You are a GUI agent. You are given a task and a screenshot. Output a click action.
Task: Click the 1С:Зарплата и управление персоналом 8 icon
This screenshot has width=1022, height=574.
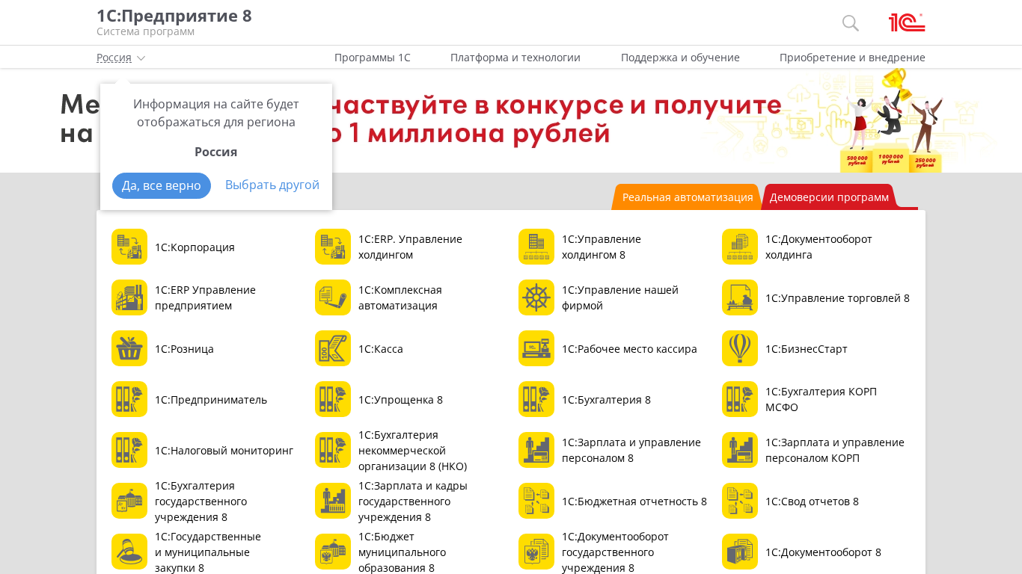coord(536,450)
